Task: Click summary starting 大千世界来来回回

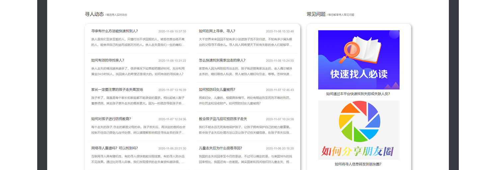Action: (x=245, y=42)
